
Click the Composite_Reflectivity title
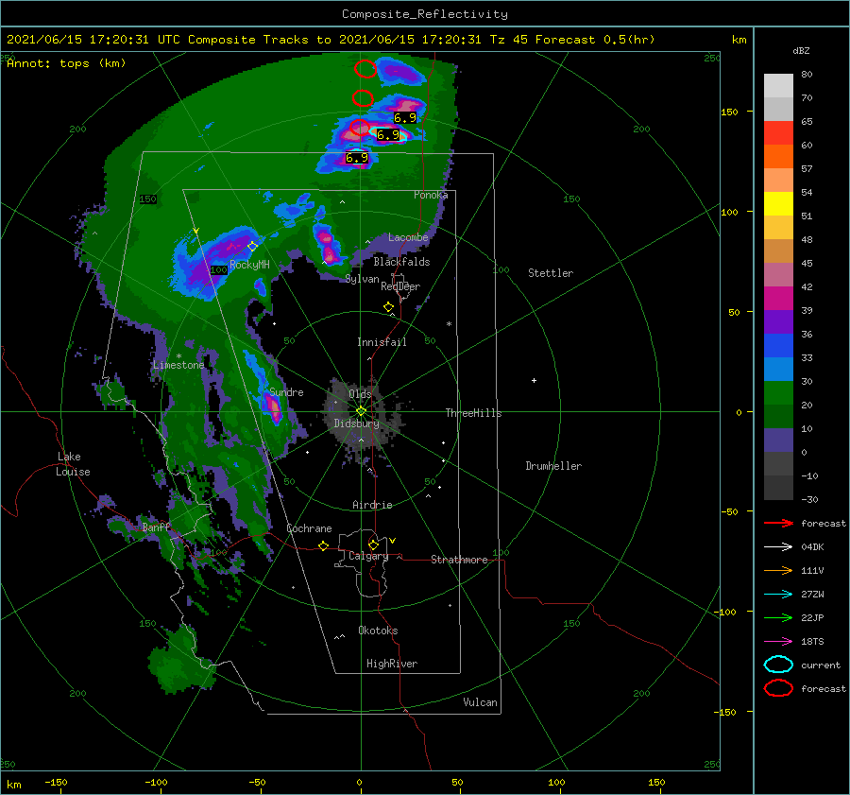point(425,14)
